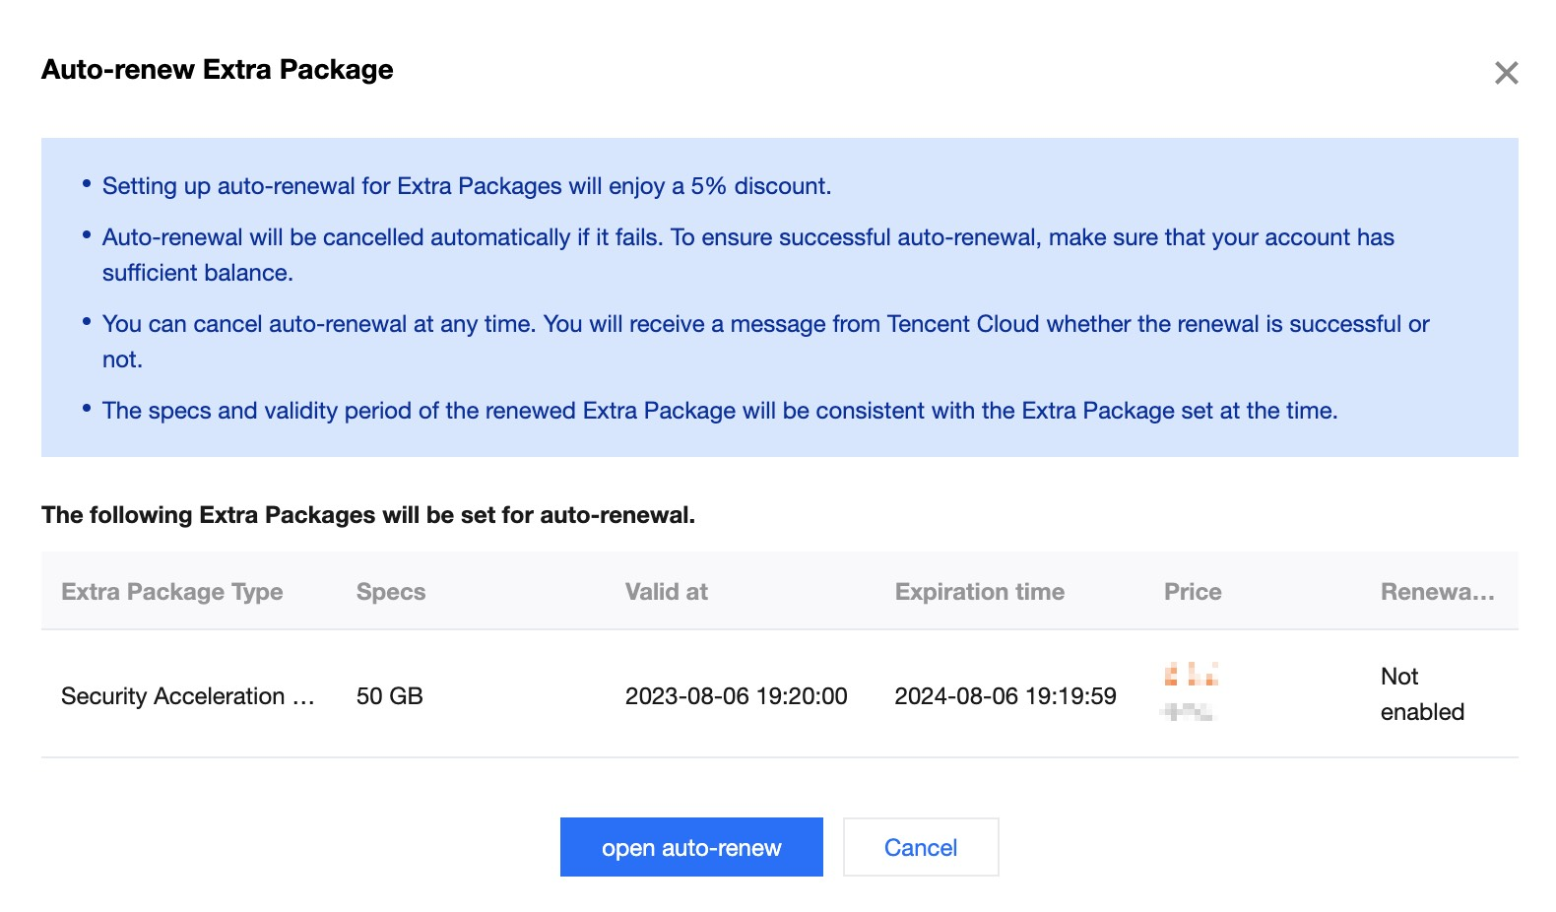The image size is (1556, 912).
Task: Click the Expiration time column header
Action: pos(979,592)
